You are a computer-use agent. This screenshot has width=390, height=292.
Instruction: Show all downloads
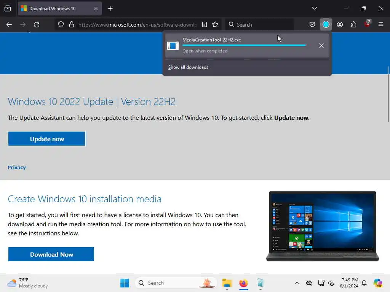coord(188,67)
